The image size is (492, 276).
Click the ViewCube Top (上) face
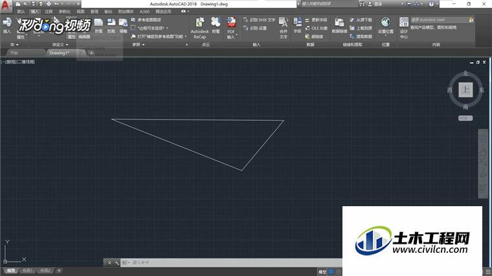tap(465, 90)
